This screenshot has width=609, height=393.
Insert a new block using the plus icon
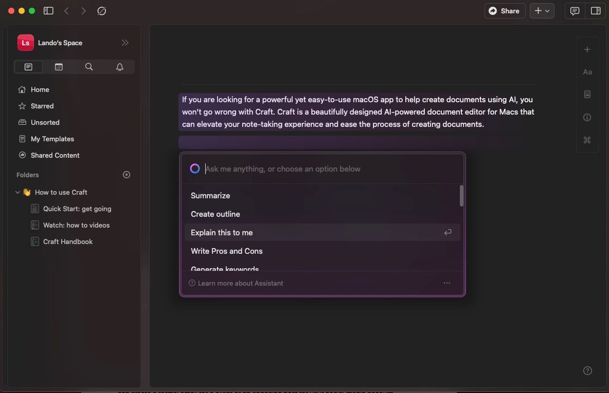[x=587, y=49]
